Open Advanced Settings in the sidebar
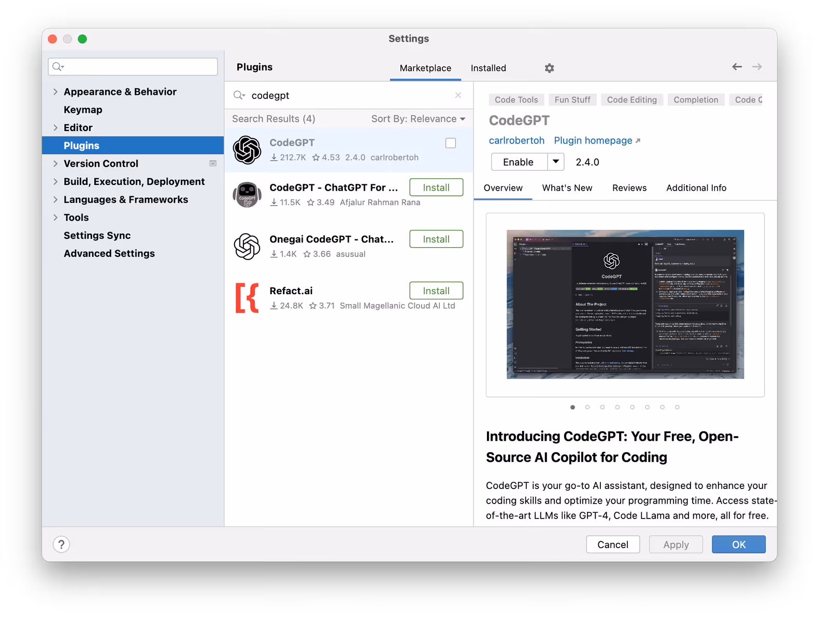 (109, 253)
